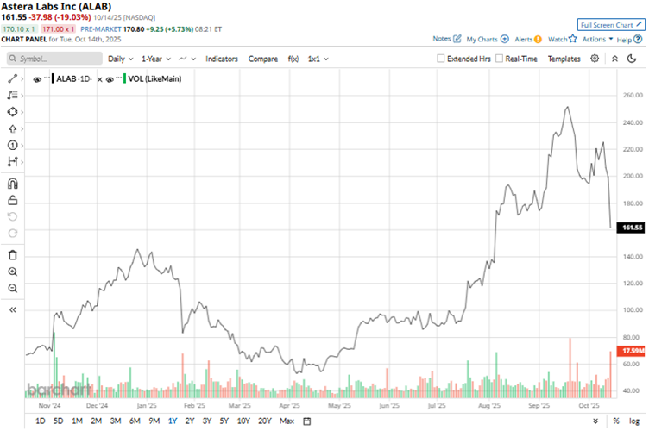
Task: Toggle percent scale button
Action: coord(616,421)
